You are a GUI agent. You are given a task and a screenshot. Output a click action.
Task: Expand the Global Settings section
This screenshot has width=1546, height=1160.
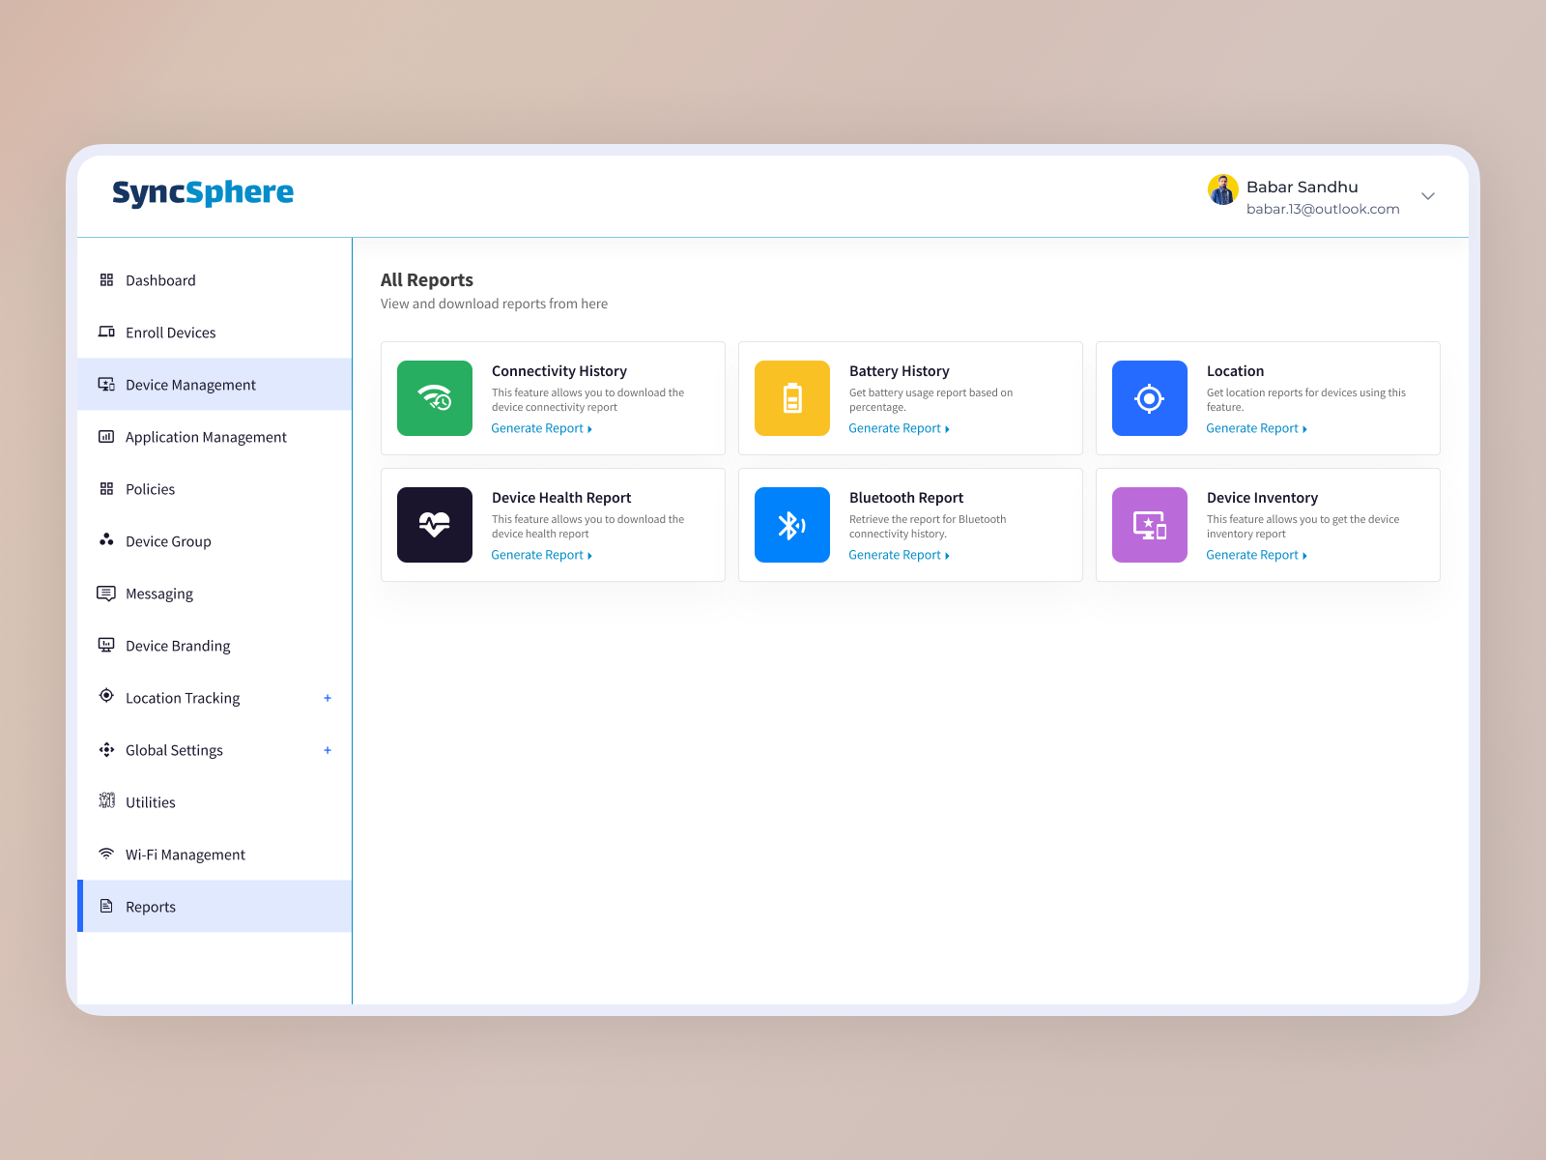coord(328,749)
